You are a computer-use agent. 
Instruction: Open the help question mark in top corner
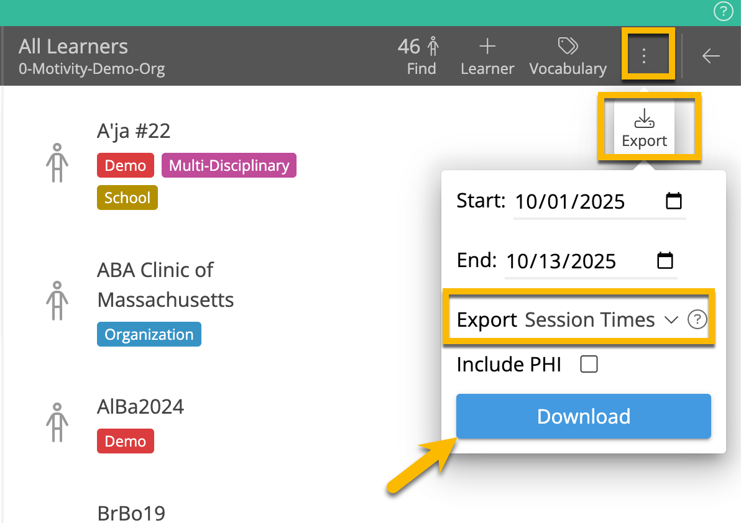[723, 11]
